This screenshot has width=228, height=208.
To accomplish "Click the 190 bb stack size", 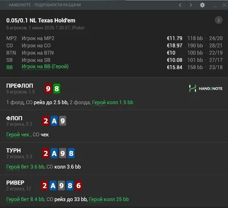I will (x=195, y=46).
